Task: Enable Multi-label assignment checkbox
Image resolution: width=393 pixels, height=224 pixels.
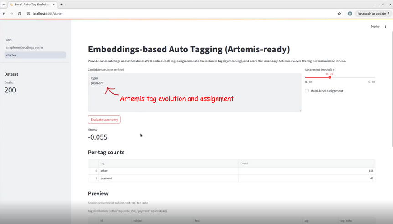Action: click(307, 91)
